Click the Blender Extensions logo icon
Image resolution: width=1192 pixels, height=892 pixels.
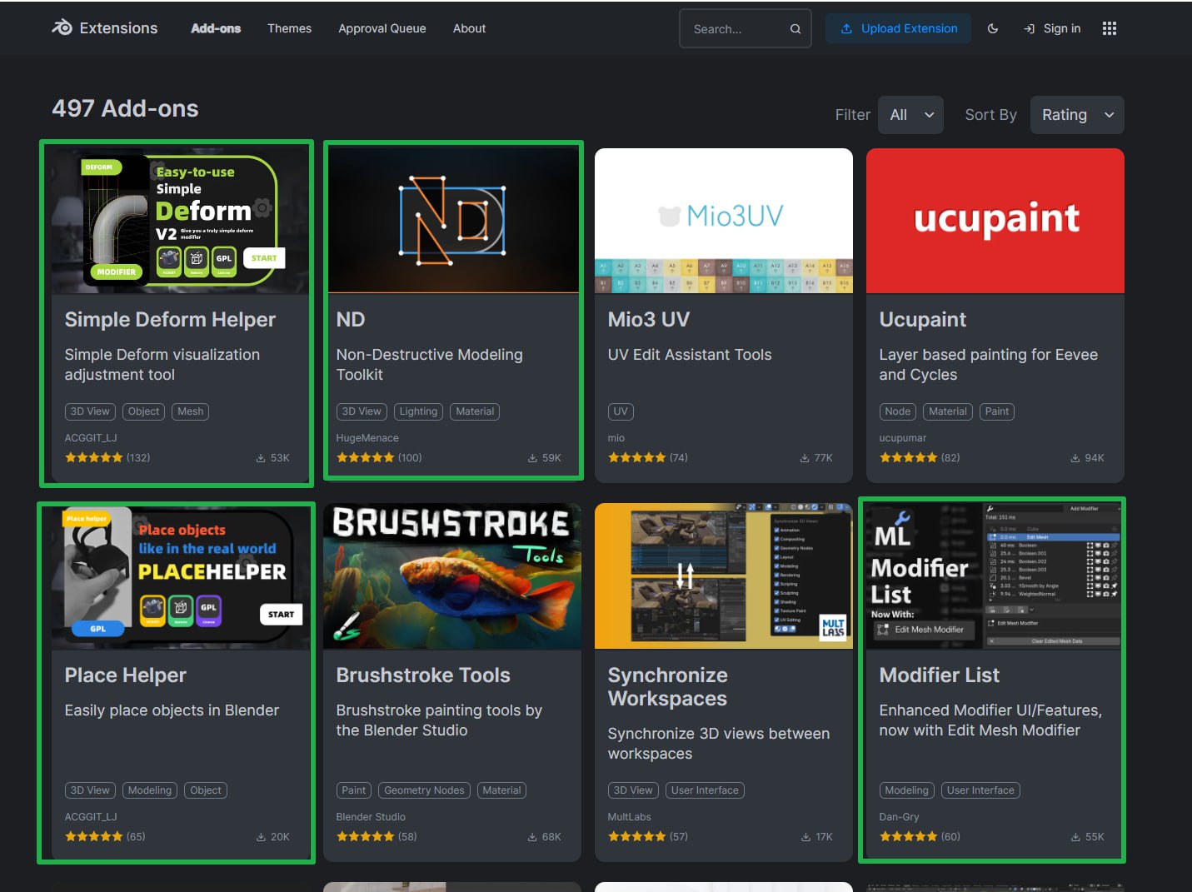coord(62,27)
